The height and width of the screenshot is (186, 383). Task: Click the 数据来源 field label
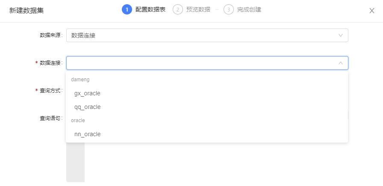[x=51, y=35]
